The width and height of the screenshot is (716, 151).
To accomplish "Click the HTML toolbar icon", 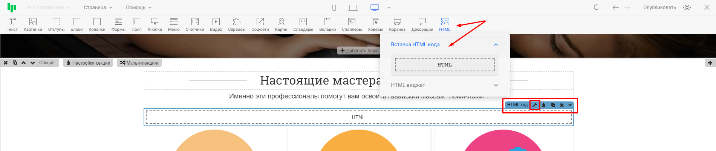I will 445,24.
